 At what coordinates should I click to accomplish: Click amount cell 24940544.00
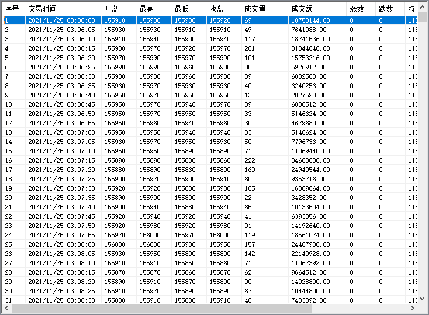pyautogui.click(x=310, y=170)
